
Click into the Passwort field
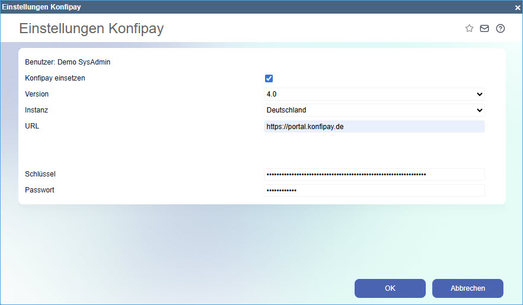click(x=374, y=190)
